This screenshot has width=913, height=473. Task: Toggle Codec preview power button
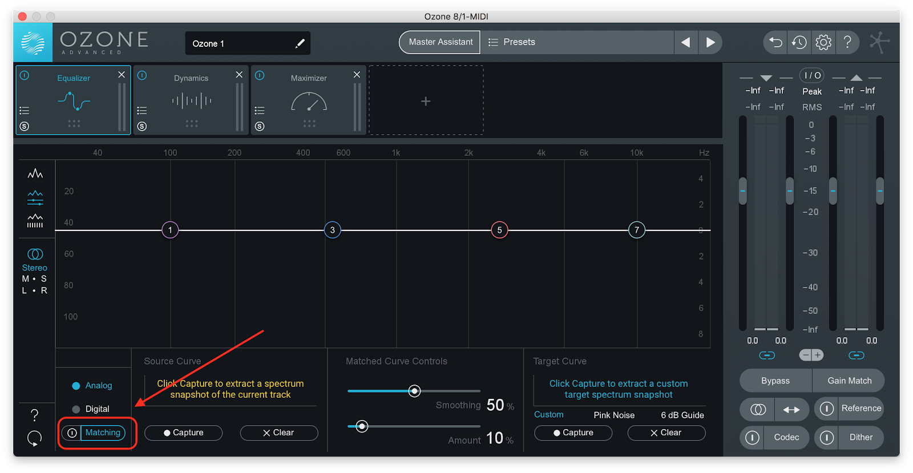[x=752, y=438]
